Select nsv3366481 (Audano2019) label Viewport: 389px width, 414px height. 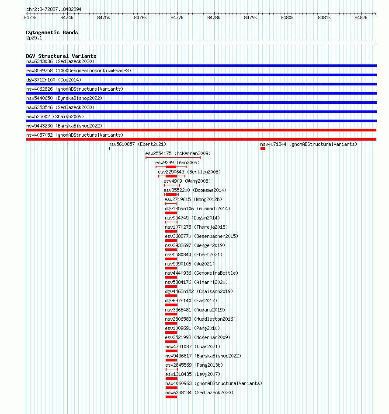(x=195, y=310)
